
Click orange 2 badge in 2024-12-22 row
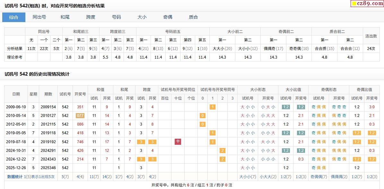222,159
